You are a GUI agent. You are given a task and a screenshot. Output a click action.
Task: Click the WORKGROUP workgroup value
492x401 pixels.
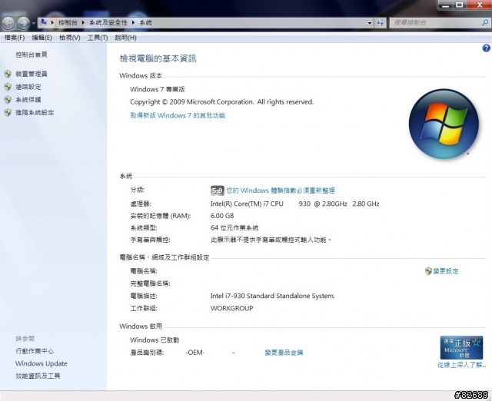(x=231, y=308)
